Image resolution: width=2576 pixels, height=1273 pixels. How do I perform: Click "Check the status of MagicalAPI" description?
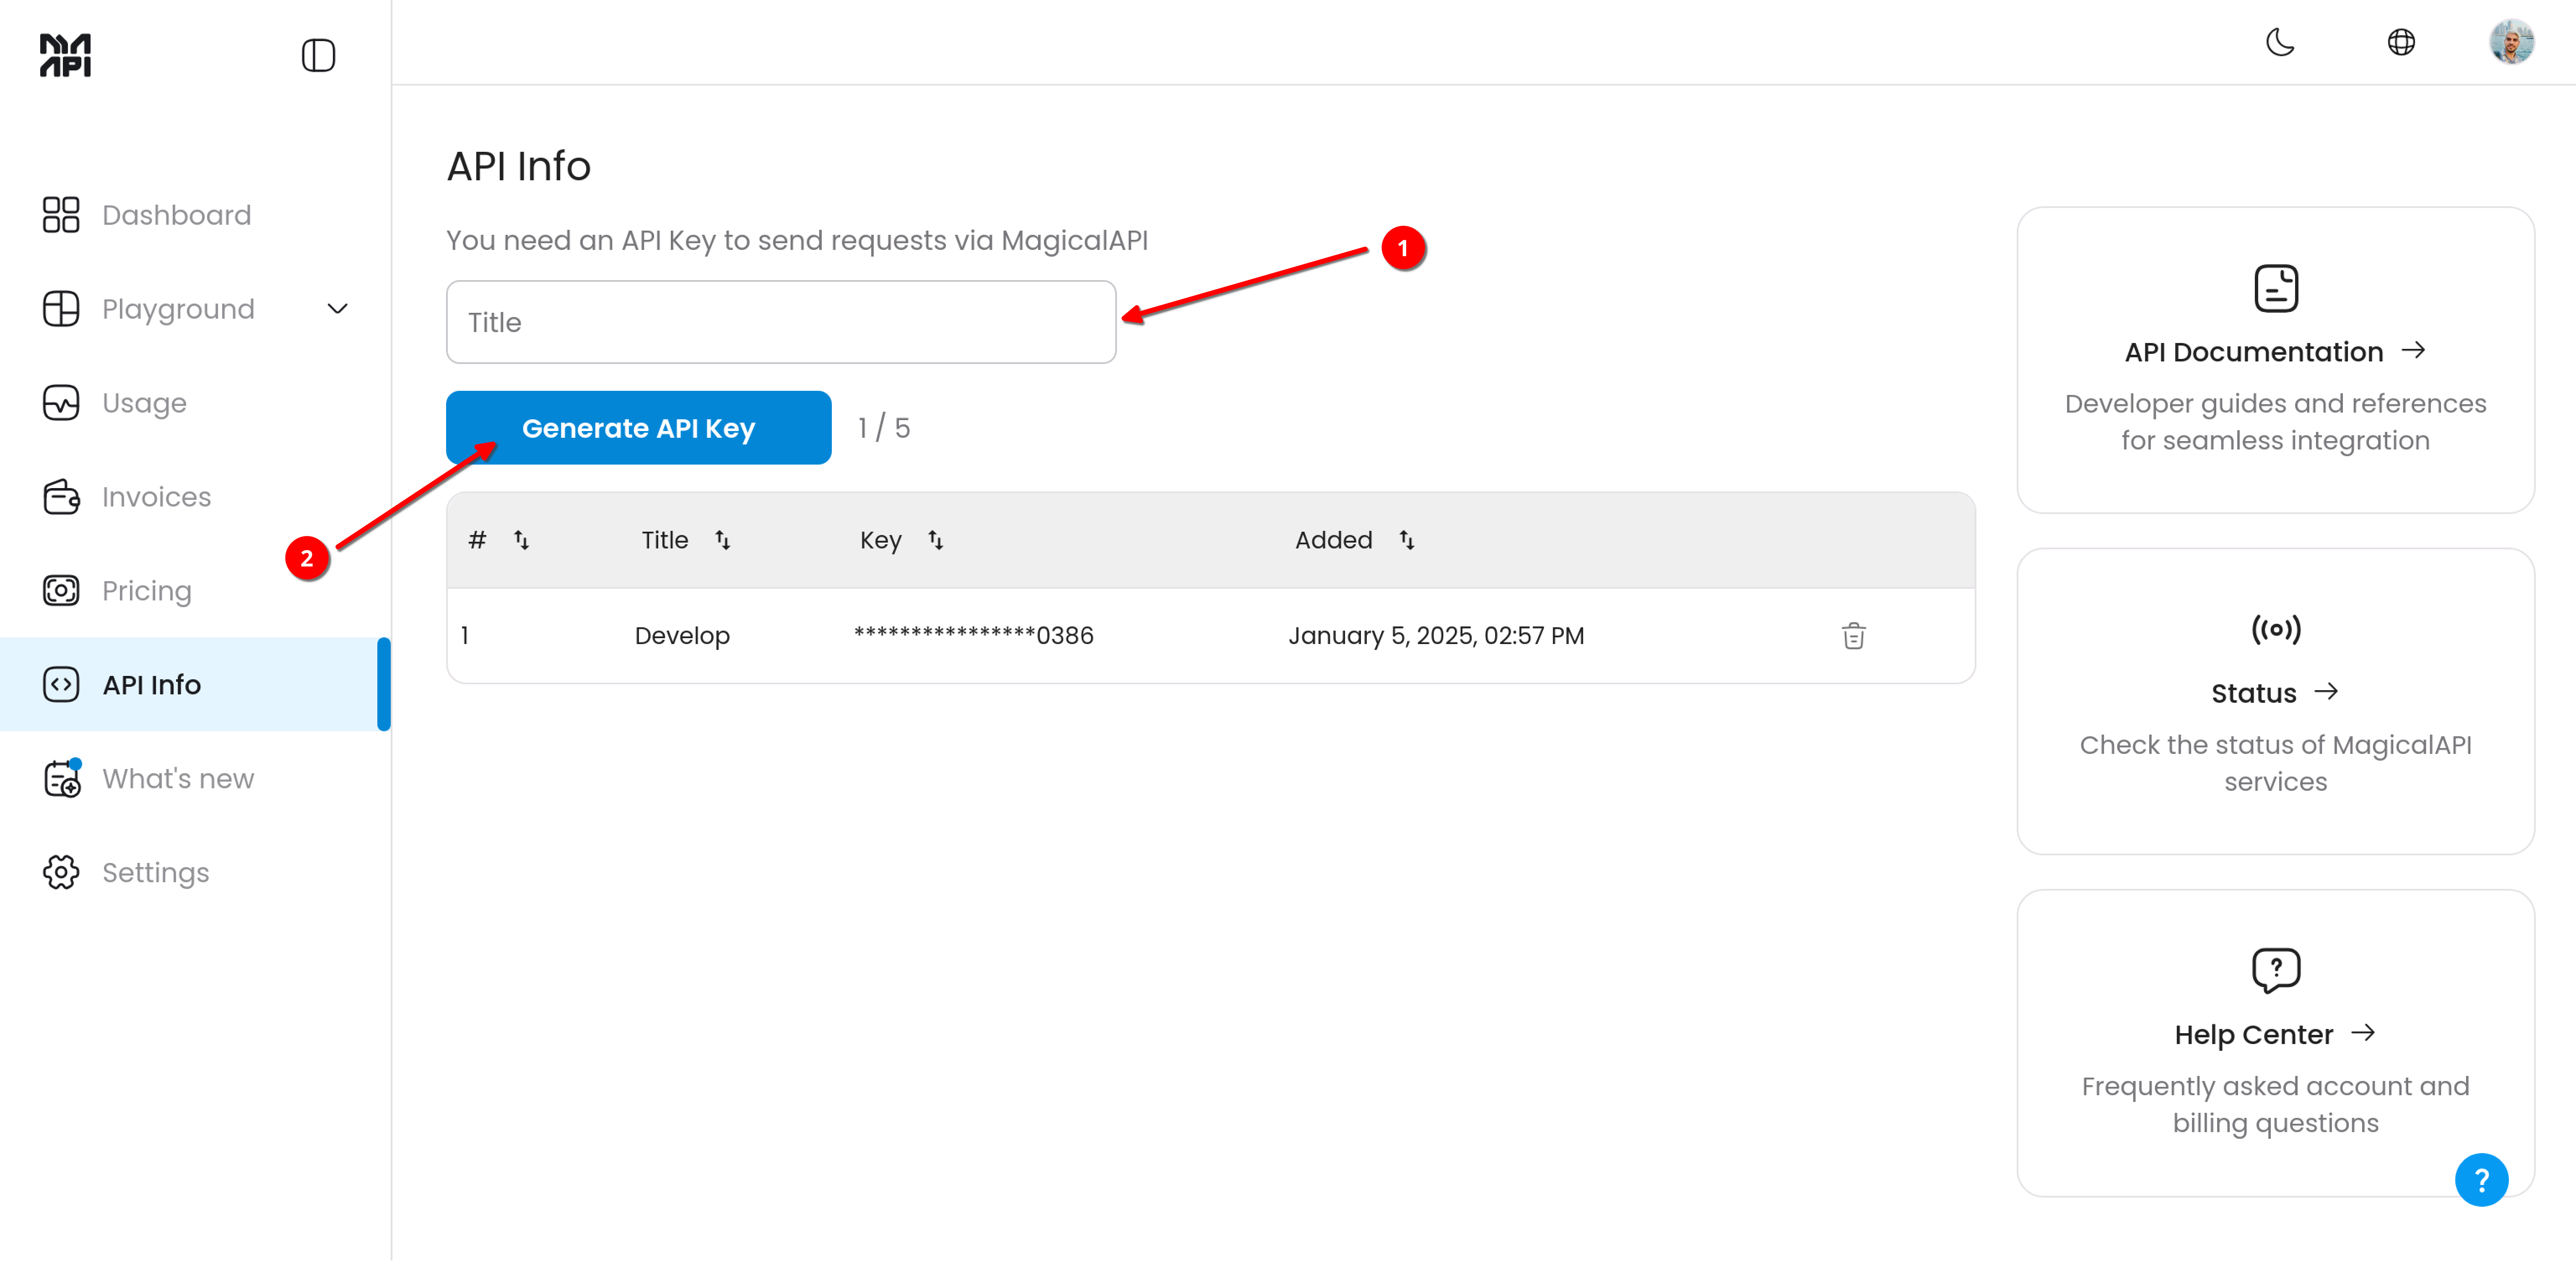(2275, 745)
